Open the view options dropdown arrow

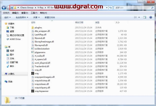pos(139,17)
